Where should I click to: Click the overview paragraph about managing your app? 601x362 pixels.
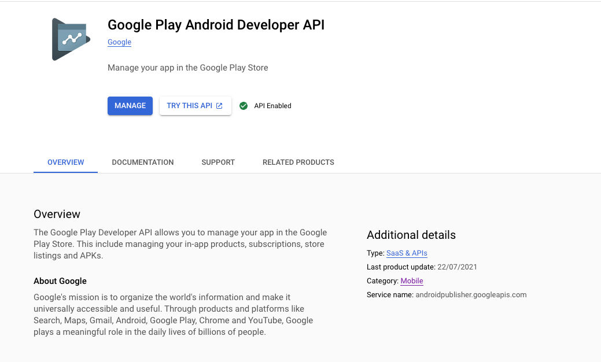[x=180, y=244]
